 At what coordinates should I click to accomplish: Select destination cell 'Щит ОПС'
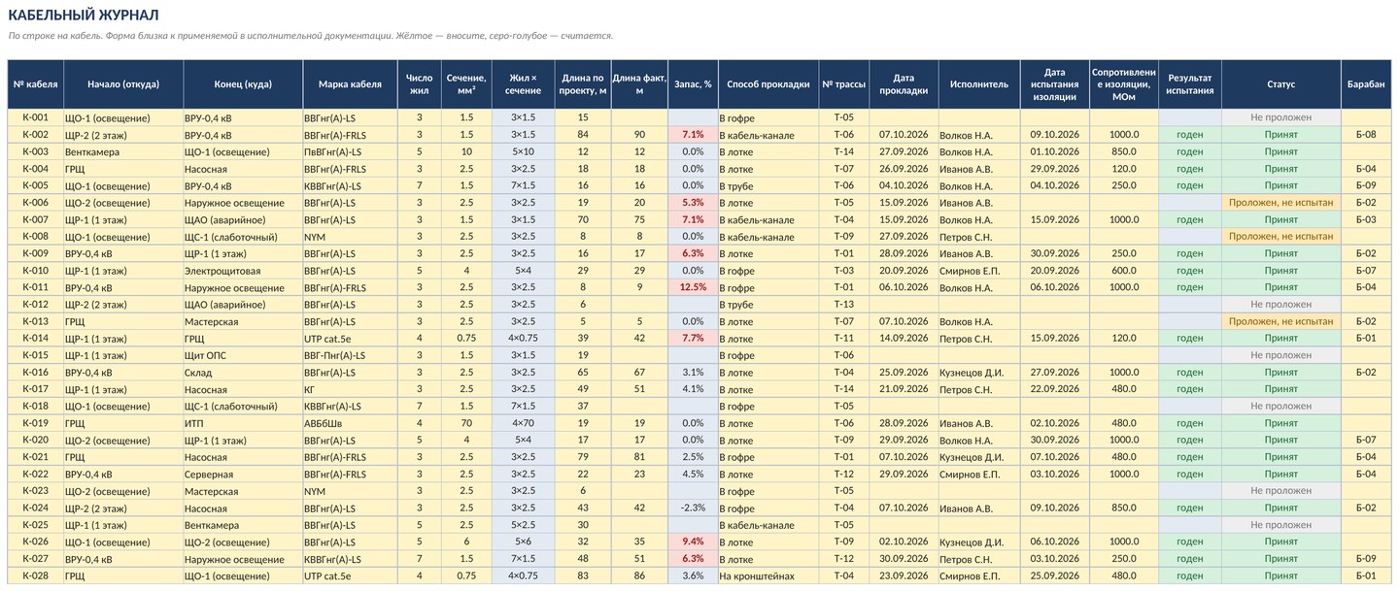[243, 355]
